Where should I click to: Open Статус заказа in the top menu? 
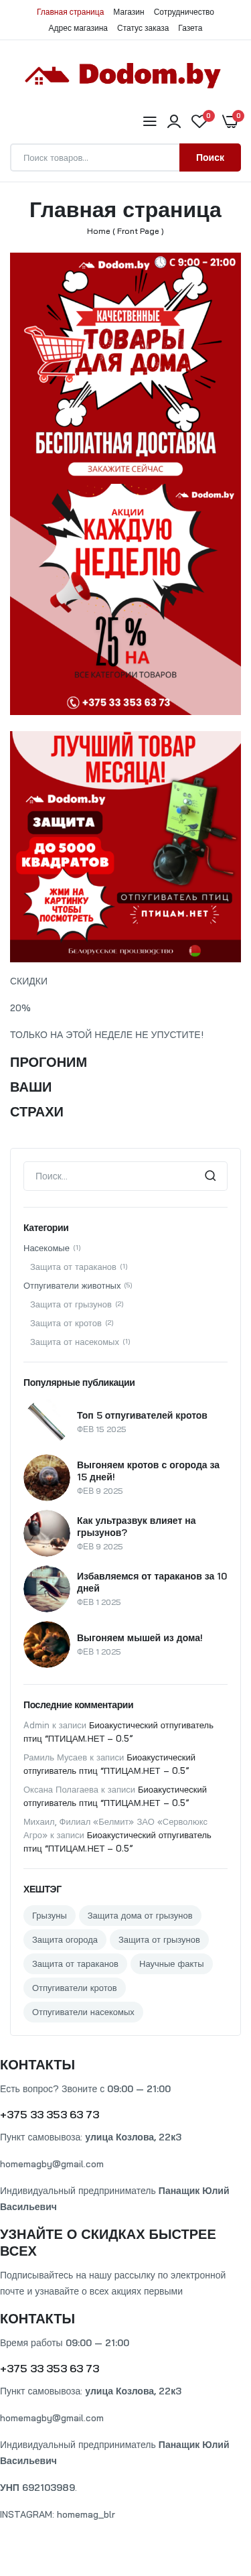(x=143, y=28)
